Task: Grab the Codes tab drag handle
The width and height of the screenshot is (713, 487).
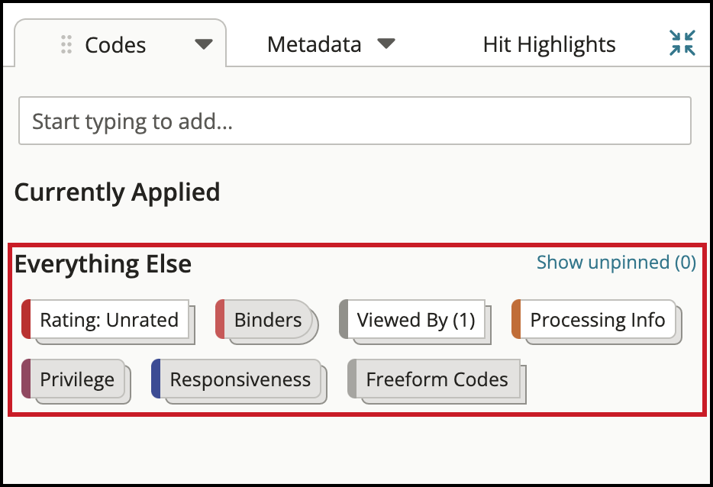Action: click(66, 45)
